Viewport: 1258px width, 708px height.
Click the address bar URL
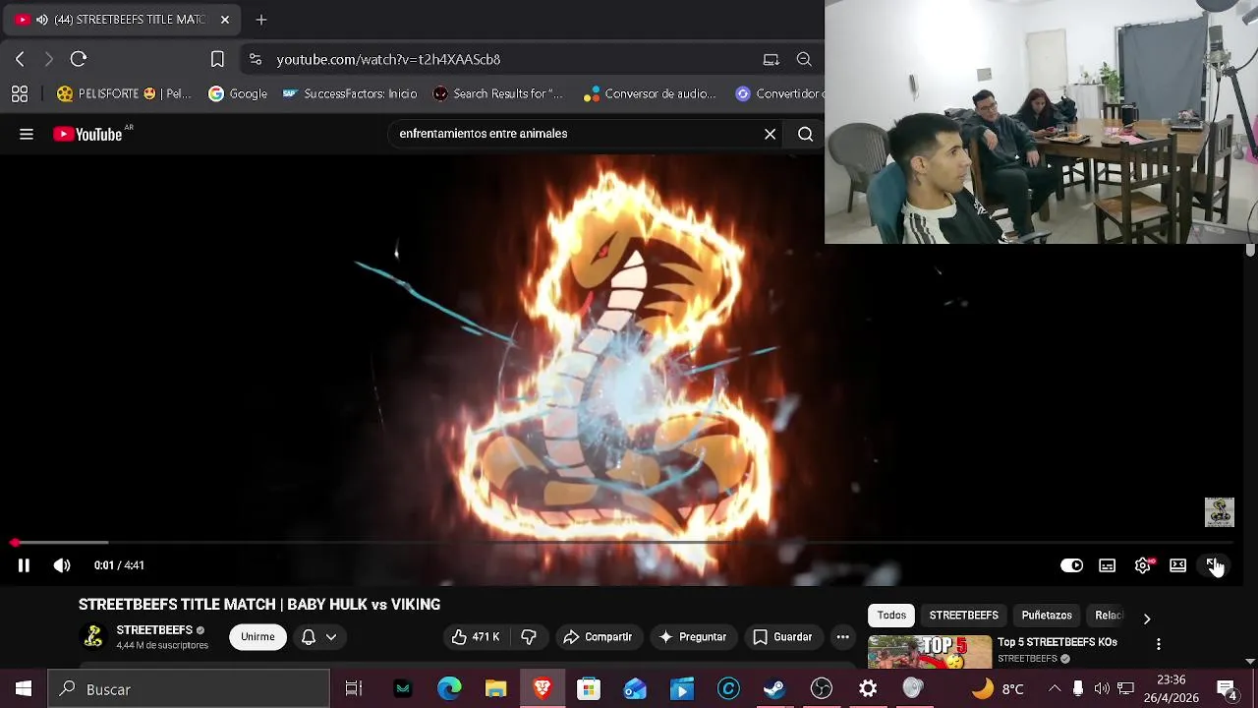point(388,59)
